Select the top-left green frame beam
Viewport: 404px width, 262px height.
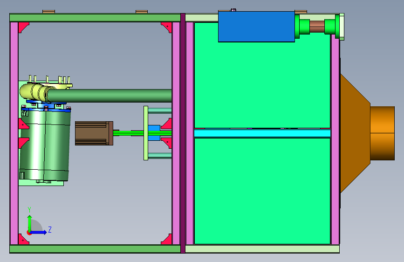(x=95, y=18)
